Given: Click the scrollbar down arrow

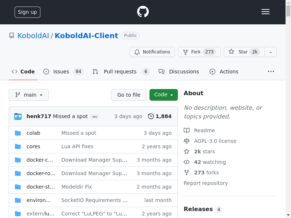Looking at the screenshot, I should point(288,215).
